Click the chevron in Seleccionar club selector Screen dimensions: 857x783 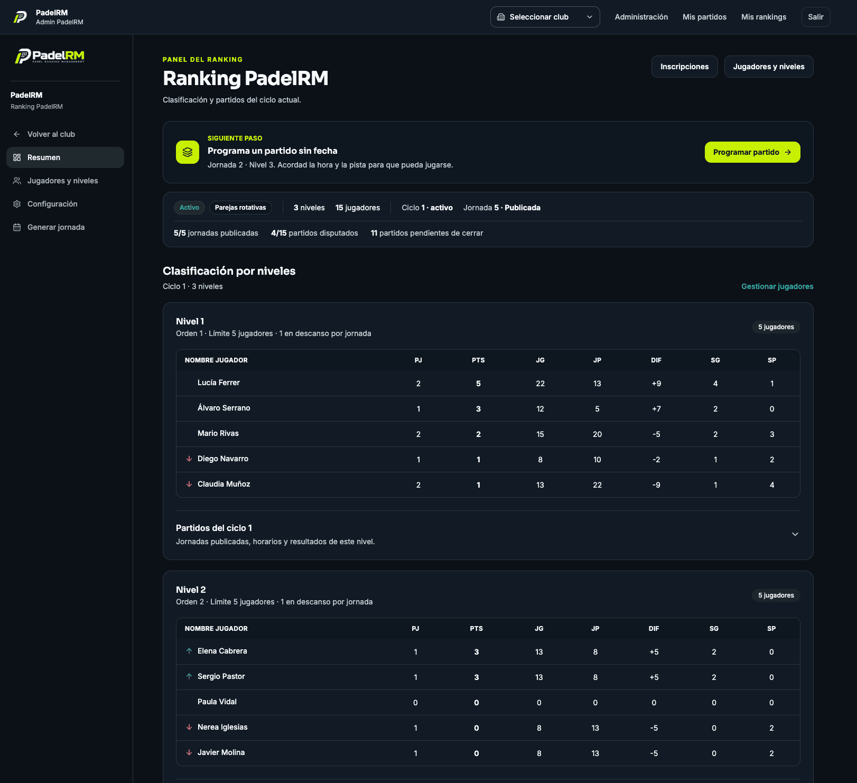click(x=589, y=17)
